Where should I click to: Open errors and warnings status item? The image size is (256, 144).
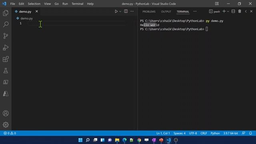(10, 133)
